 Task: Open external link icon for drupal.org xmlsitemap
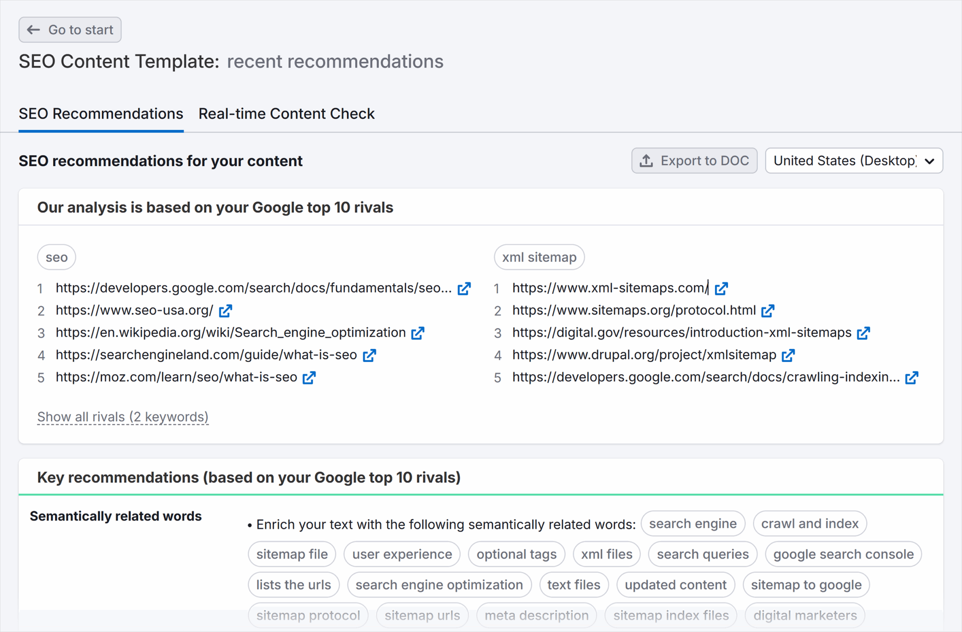point(788,355)
